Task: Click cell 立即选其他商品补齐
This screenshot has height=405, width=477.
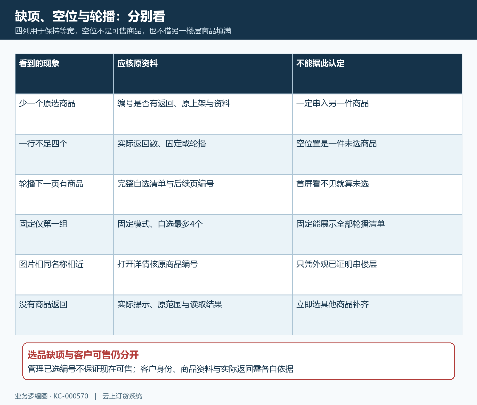Action: [x=377, y=315]
